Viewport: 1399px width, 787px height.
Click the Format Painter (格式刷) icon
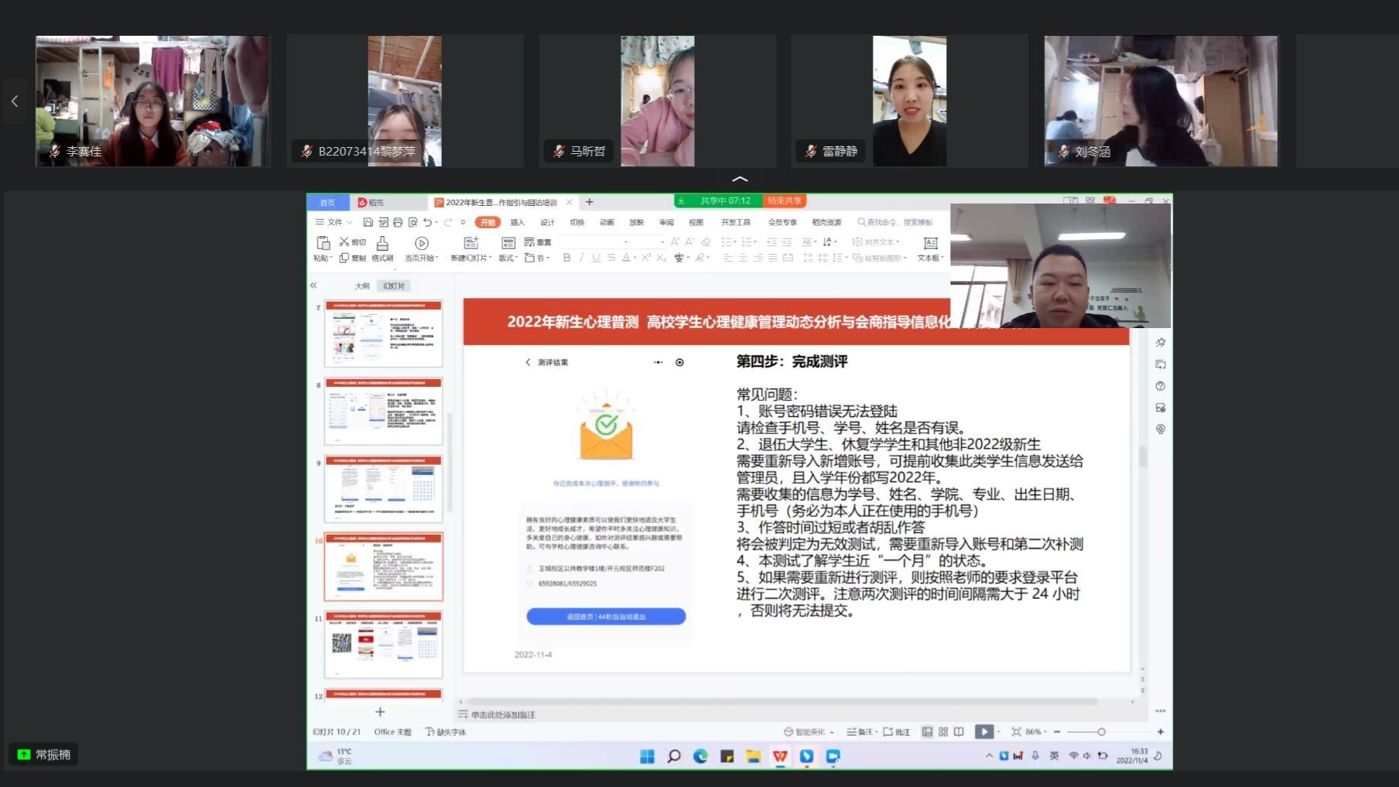click(382, 245)
